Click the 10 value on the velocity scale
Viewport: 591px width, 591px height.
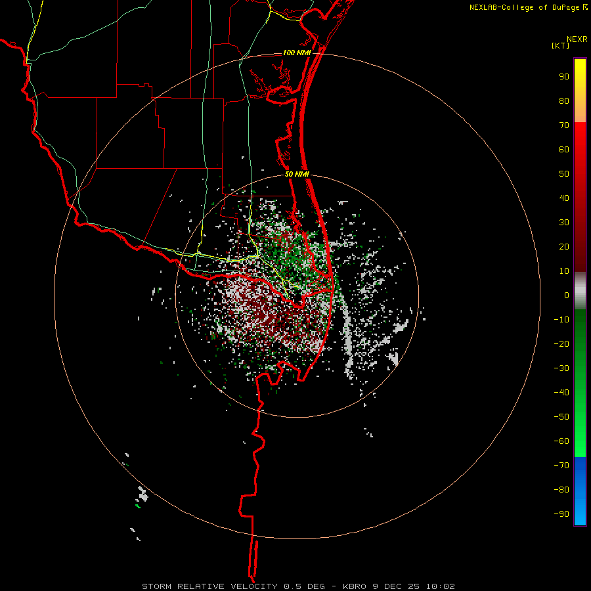(564, 271)
